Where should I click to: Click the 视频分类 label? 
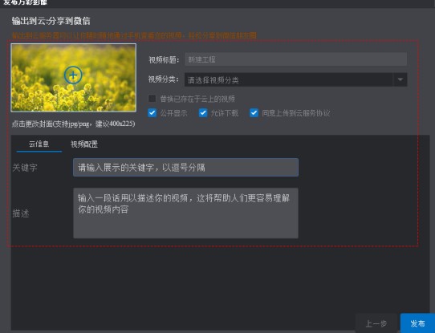click(164, 79)
